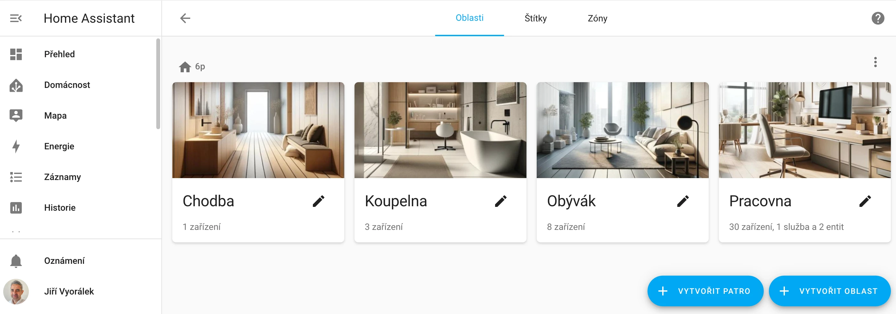The image size is (896, 314).
Task: Click the Vytvořit patro button
Action: (705, 291)
